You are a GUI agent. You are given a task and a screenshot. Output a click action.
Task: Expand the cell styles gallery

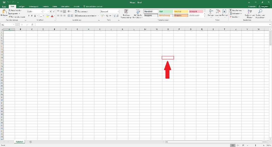click(205, 16)
